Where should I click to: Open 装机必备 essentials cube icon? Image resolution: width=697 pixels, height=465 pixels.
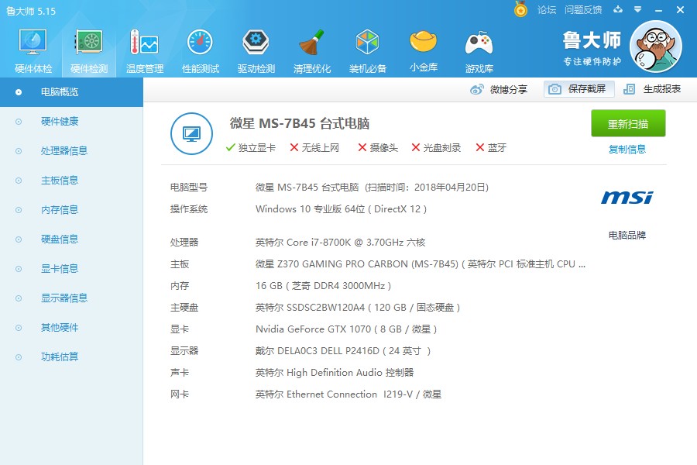tap(367, 43)
